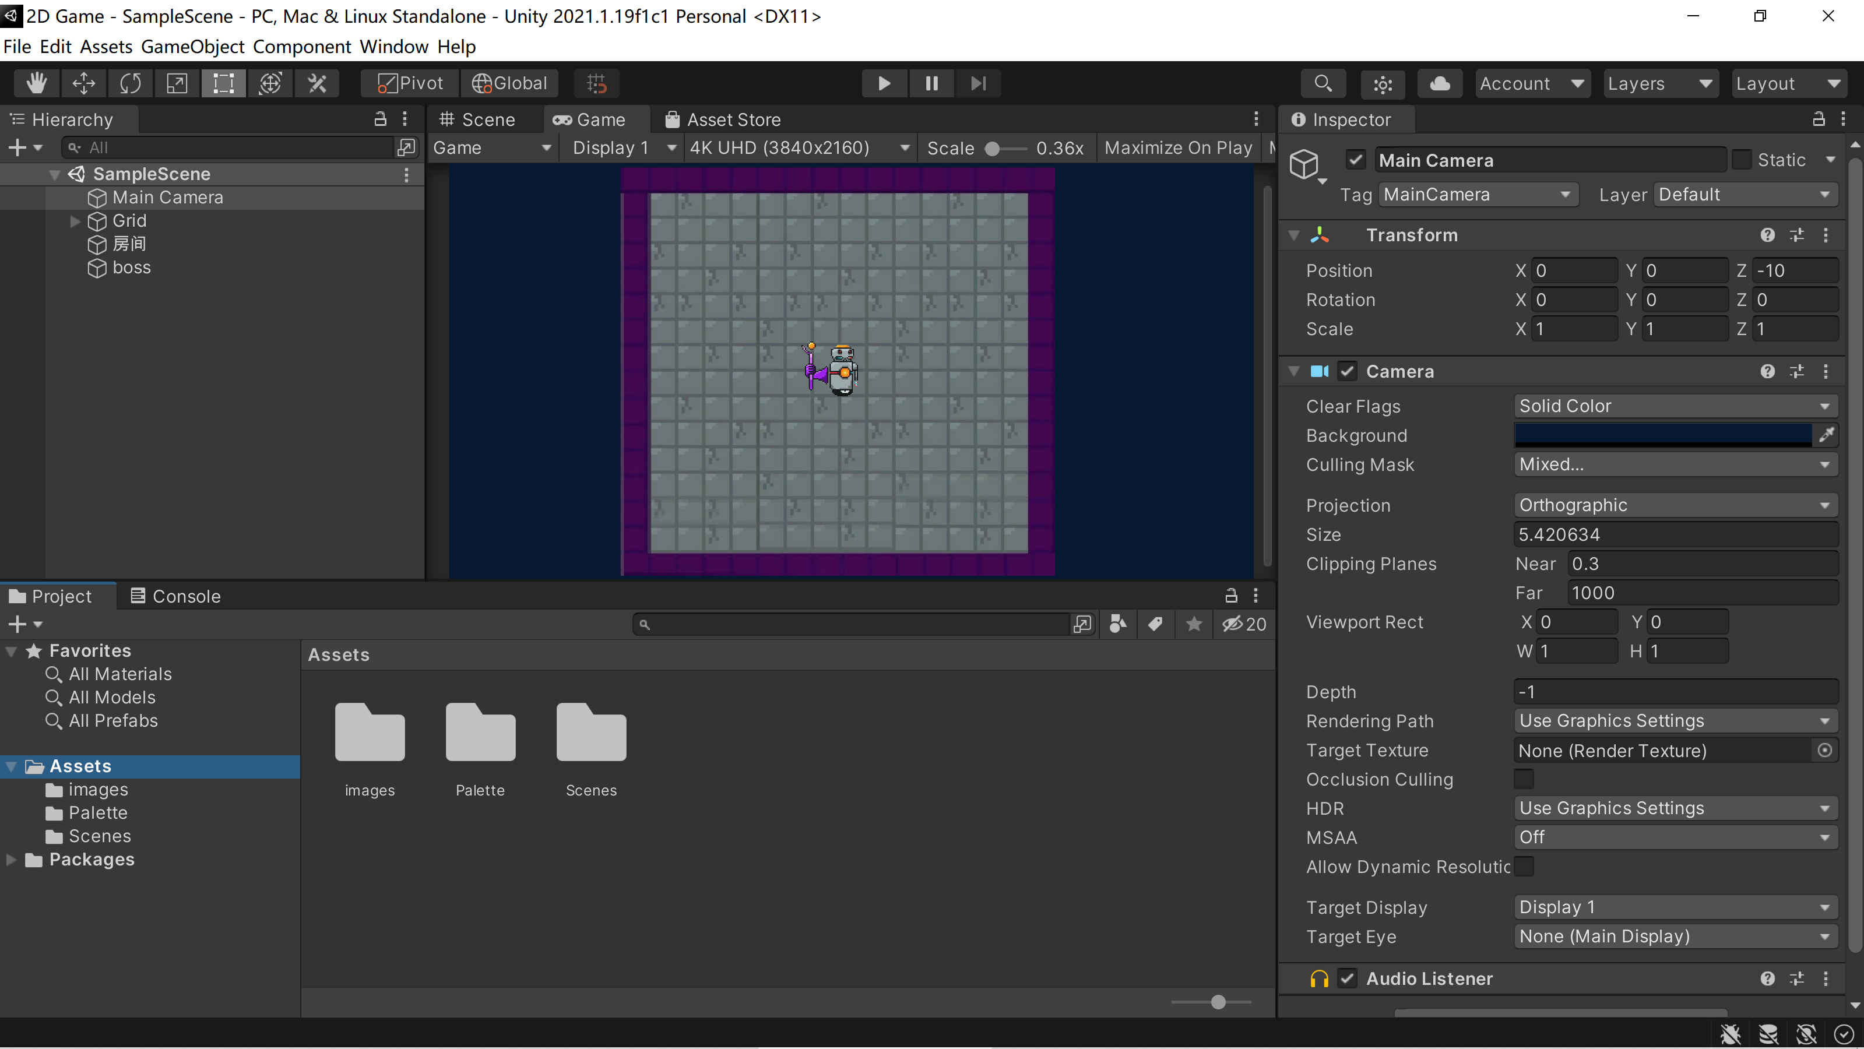Disable the Audio Listener component
Screen dimensions: 1864x1049
pyautogui.click(x=1346, y=979)
